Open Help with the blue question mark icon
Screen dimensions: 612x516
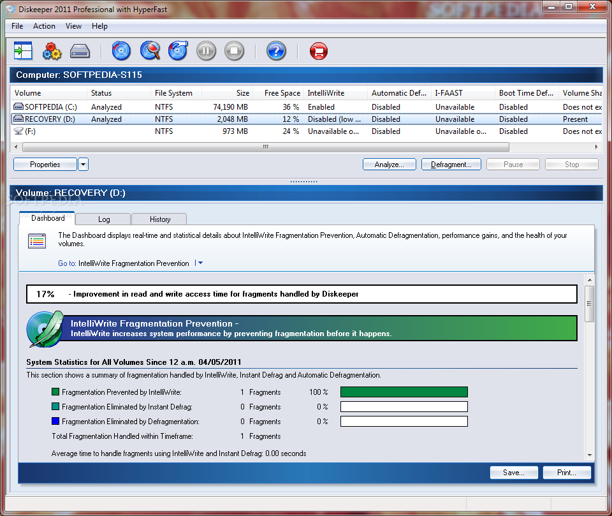(x=276, y=51)
